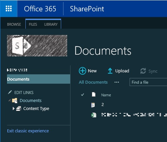Screen dimensions: 167x142
Task: Switch to the BROWSE ribbon tab
Action: (14, 24)
